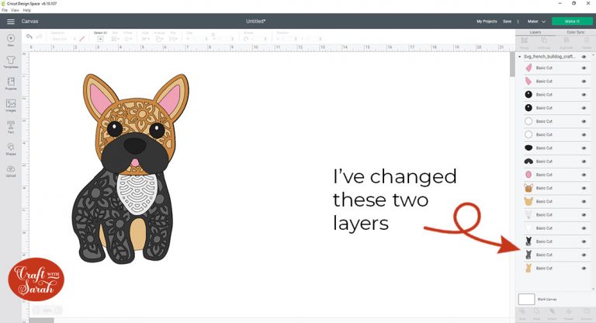Click the Rotate icon in toolbar
Screen dimensions: 596x323
246,39
